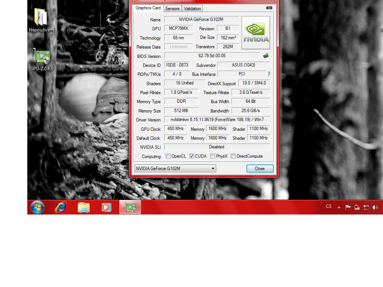Viewport: 383px width, 287px height.
Task: Click the volume speaker tray icon
Action: tap(375, 207)
